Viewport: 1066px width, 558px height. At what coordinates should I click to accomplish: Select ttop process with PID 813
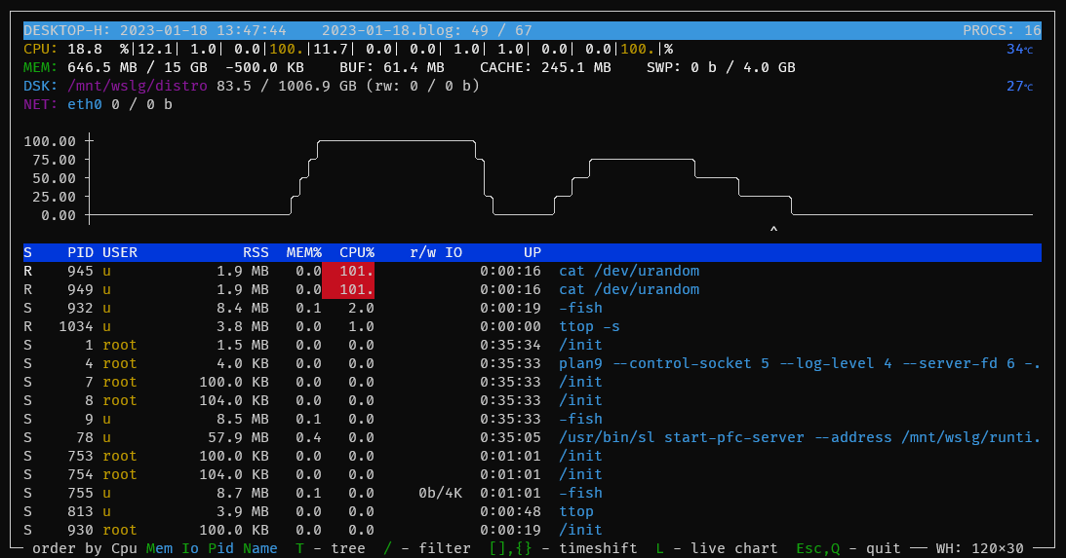pos(533,511)
